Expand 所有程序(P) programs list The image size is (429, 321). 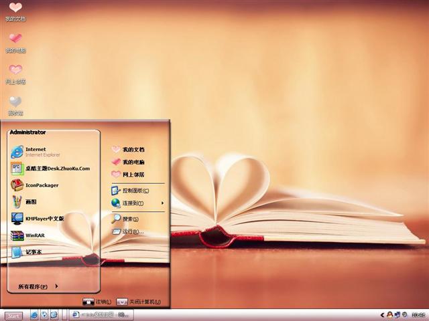[38, 286]
